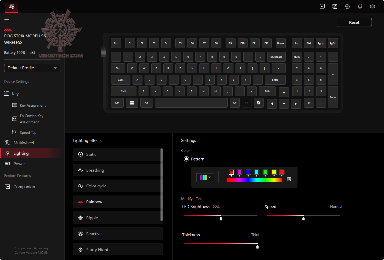Click the rainbow gradient bar
Screen dimensions: 384x260
pos(254,180)
